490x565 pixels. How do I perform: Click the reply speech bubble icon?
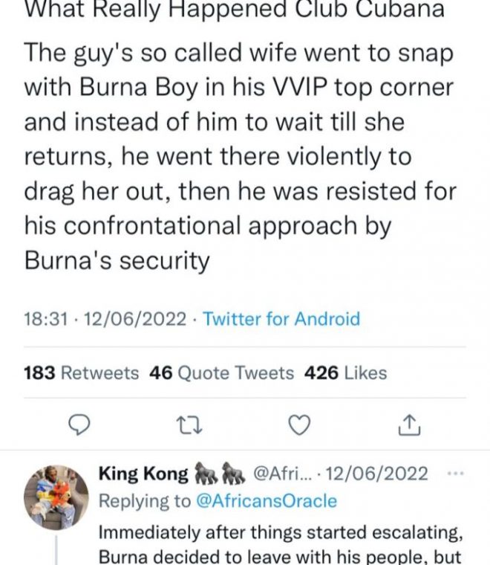tap(79, 424)
